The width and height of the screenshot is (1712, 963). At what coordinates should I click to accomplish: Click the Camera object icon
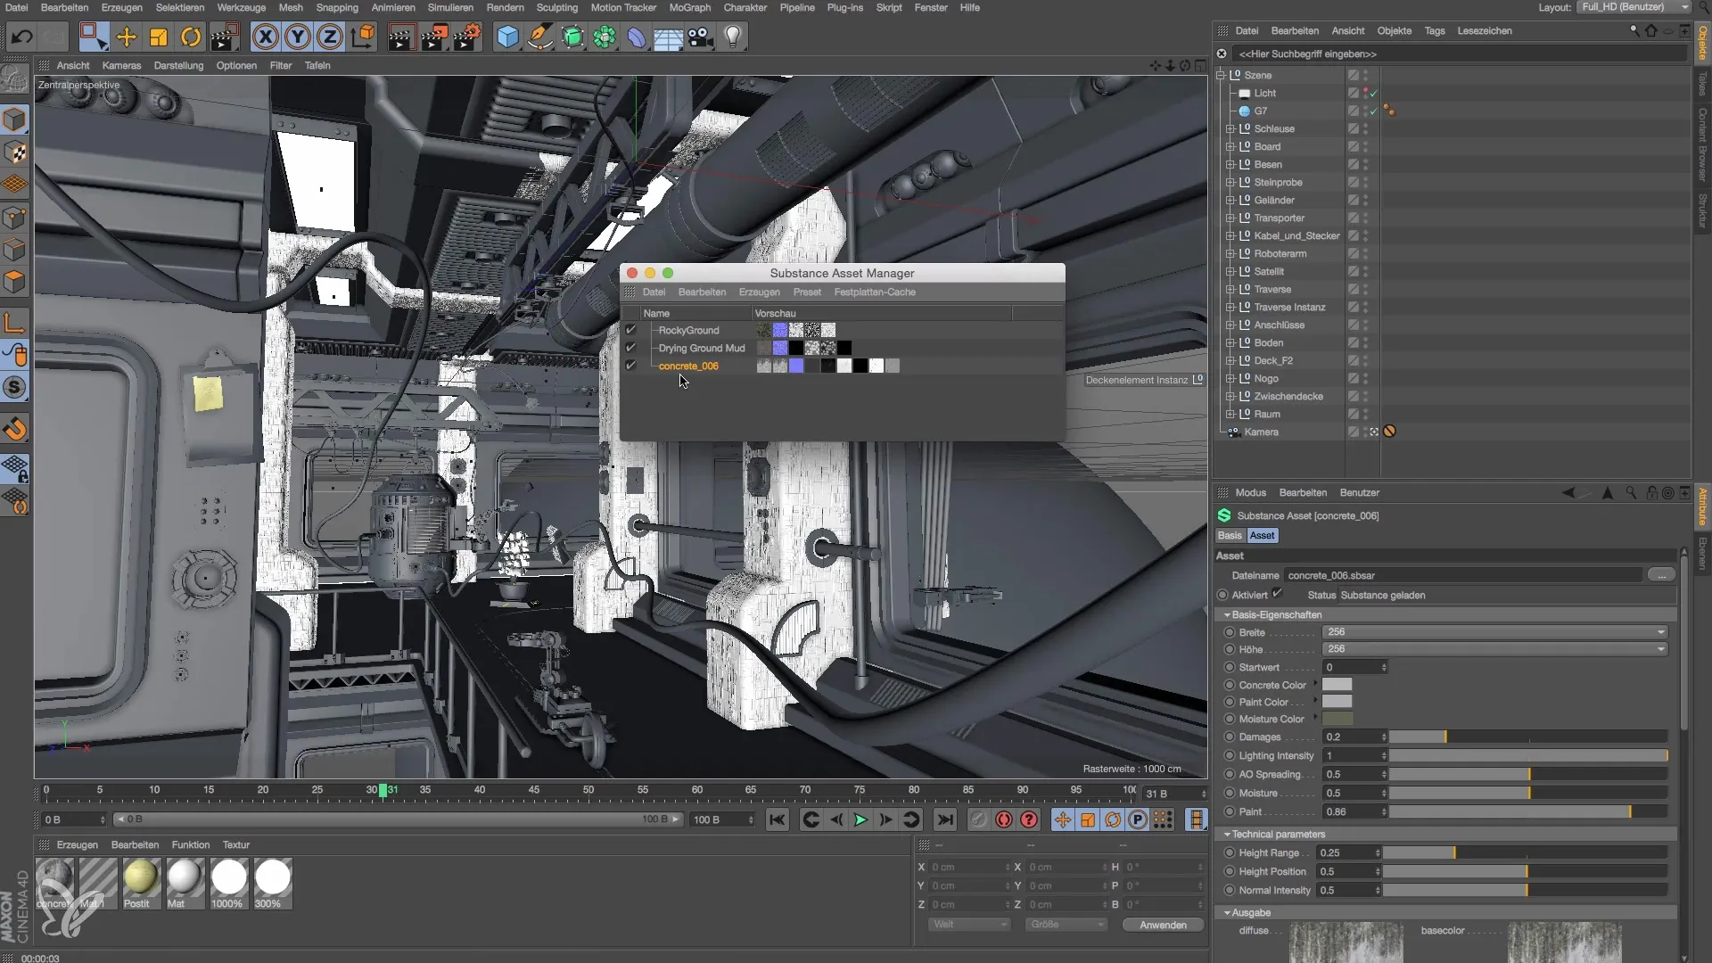pos(701,37)
